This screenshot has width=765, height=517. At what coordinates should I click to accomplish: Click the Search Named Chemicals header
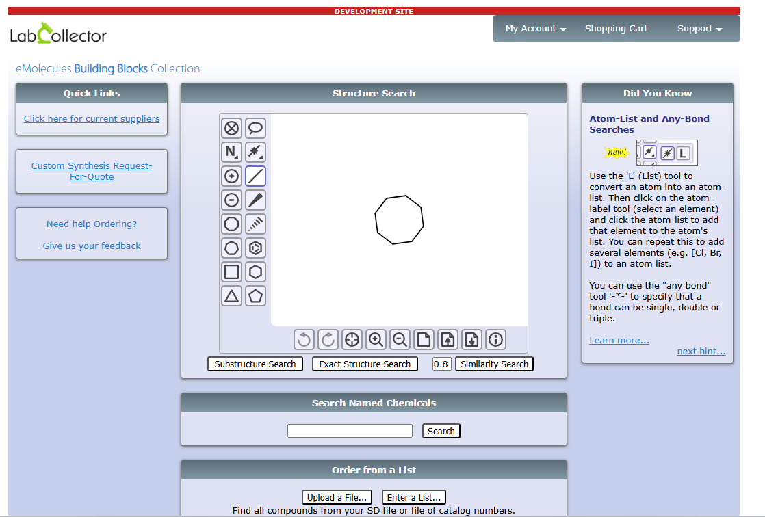click(x=374, y=403)
